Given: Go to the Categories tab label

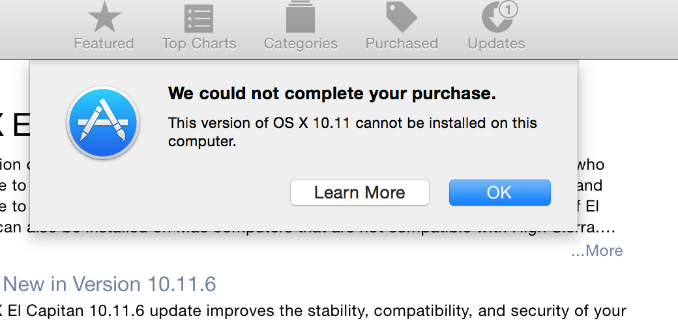Looking at the screenshot, I should (301, 44).
